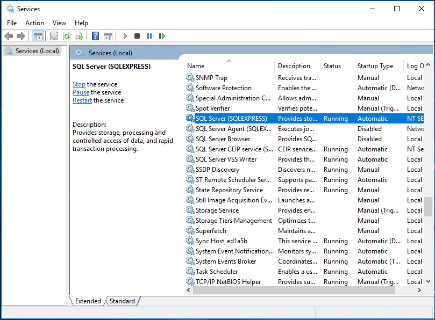This screenshot has width=435, height=320.
Task: Open the View menu
Action: (59, 23)
